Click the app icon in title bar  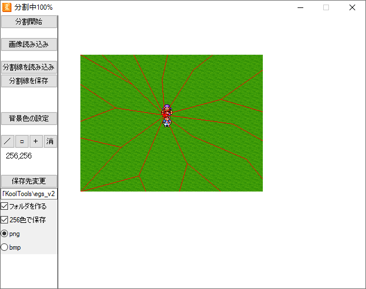point(7,7)
